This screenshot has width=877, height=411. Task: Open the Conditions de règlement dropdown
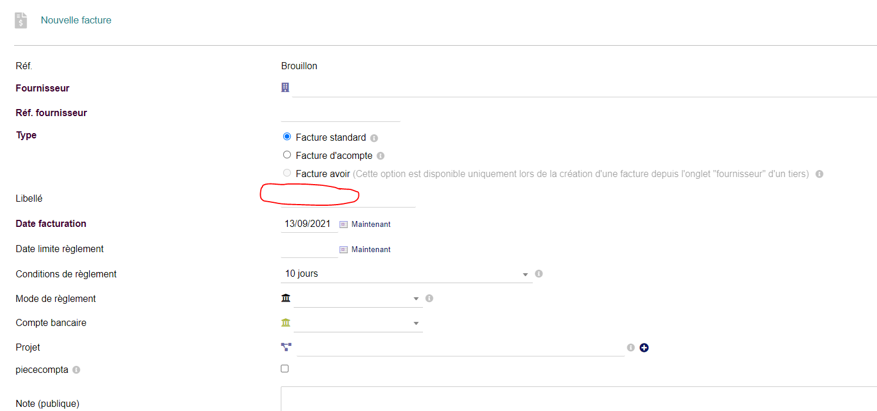[525, 274]
